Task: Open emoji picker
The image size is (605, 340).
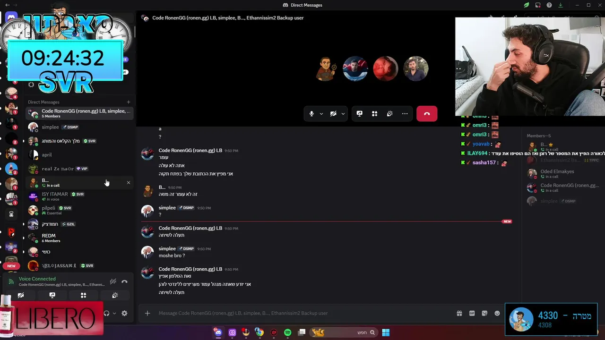Action: [497, 313]
